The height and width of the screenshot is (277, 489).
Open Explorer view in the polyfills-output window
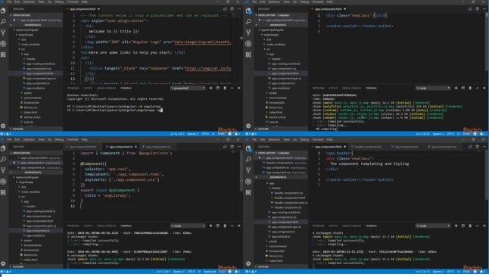point(248,11)
